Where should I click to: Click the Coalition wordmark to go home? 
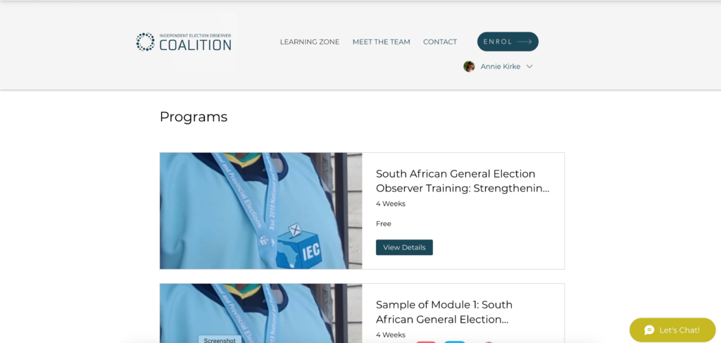pyautogui.click(x=195, y=44)
